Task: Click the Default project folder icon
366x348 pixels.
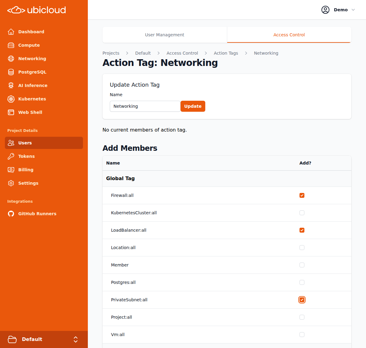Action: (12, 339)
